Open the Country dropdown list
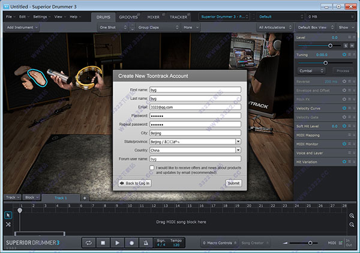360x253 pixels. (238, 150)
